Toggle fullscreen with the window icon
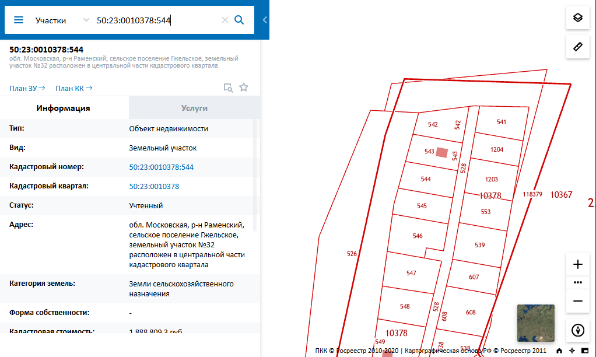The width and height of the screenshot is (596, 357). (x=585, y=351)
